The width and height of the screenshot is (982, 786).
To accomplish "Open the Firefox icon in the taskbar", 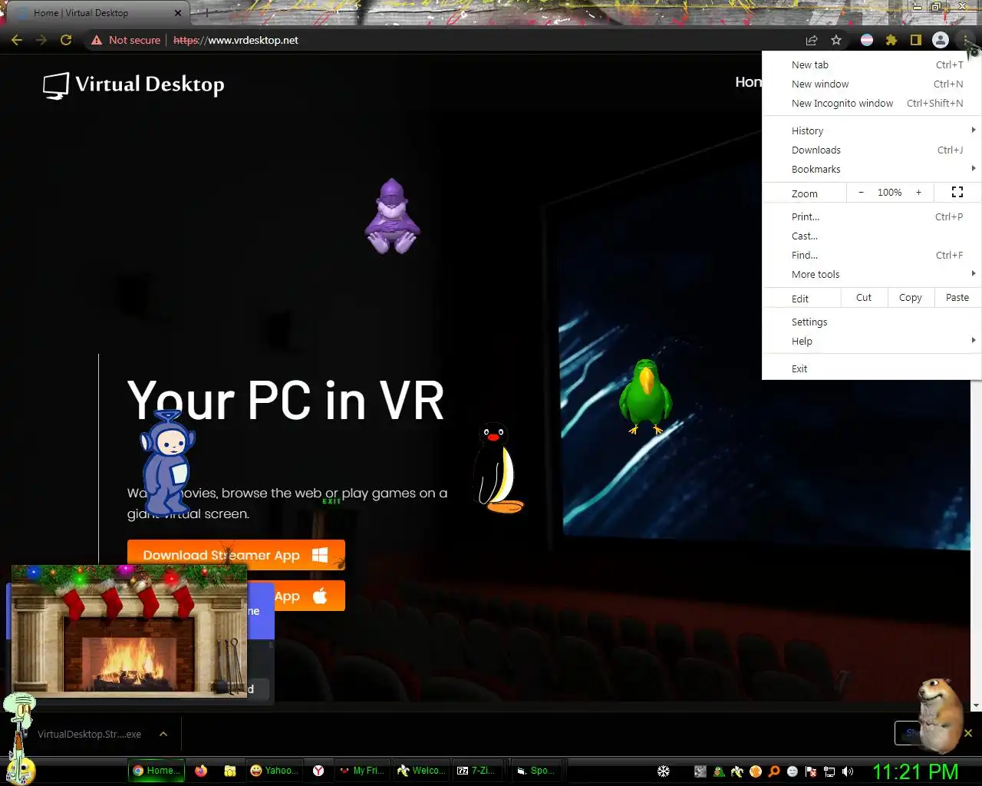I will tap(201, 771).
